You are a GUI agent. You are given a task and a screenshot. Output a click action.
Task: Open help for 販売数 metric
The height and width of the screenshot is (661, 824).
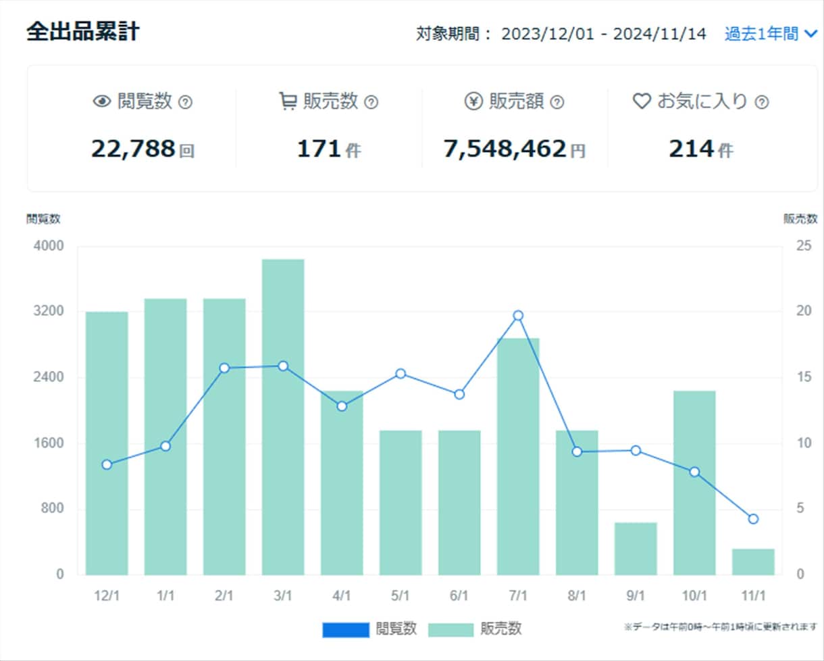(x=371, y=103)
